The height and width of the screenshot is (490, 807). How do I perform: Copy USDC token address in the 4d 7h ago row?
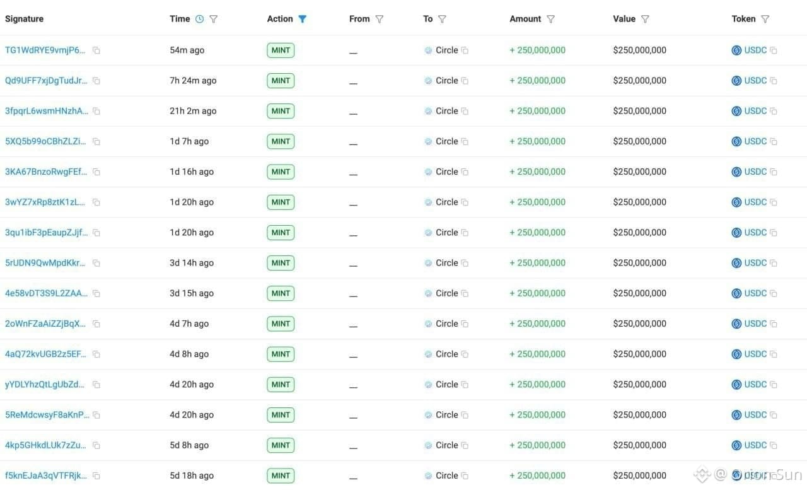[x=774, y=324]
